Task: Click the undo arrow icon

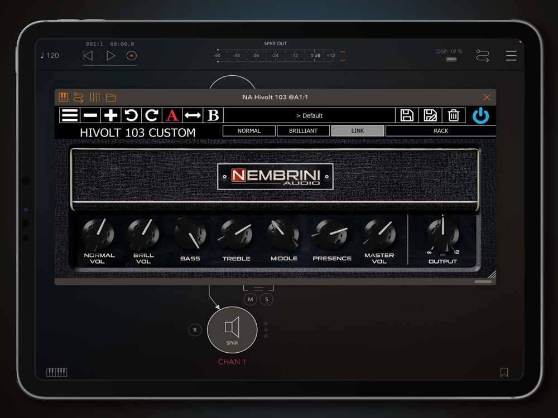Action: click(x=131, y=115)
